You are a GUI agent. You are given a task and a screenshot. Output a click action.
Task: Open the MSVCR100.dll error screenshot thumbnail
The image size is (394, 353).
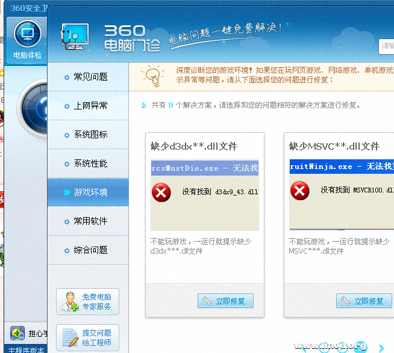click(x=342, y=194)
